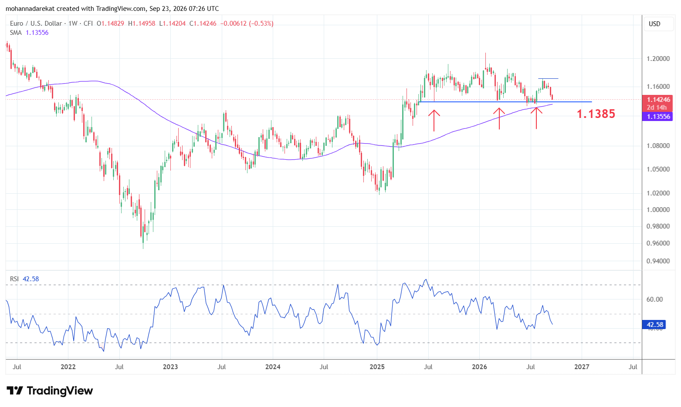Viewport: 681px width, 407px height.
Task: Select the blue horizontal support line at 1.1385
Action: click(x=505, y=102)
